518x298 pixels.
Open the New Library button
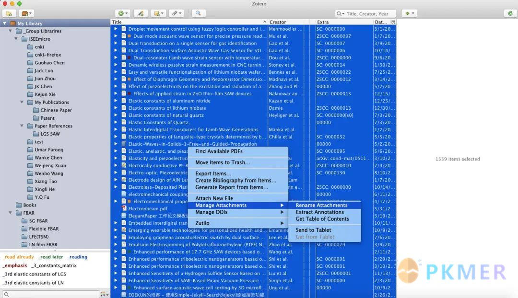tap(26, 13)
